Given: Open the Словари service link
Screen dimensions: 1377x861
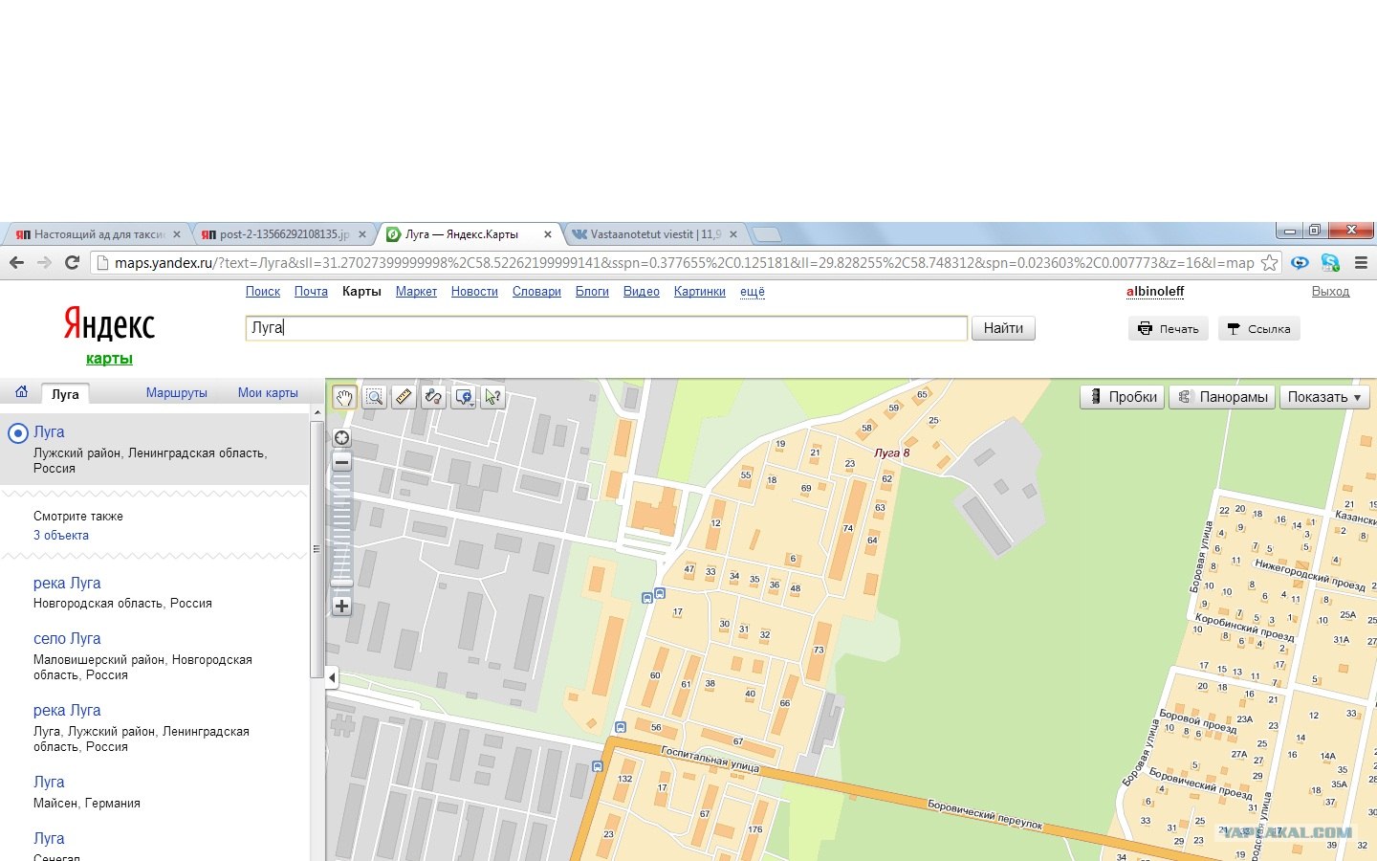Looking at the screenshot, I should (x=536, y=292).
